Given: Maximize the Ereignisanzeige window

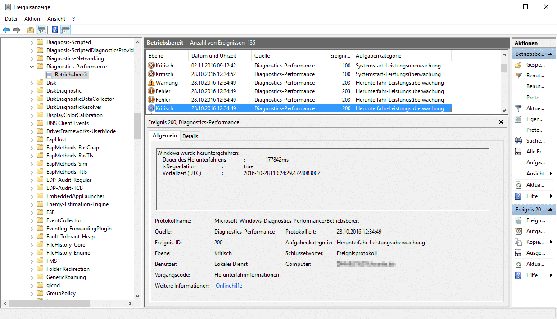Looking at the screenshot, I should [x=525, y=7].
